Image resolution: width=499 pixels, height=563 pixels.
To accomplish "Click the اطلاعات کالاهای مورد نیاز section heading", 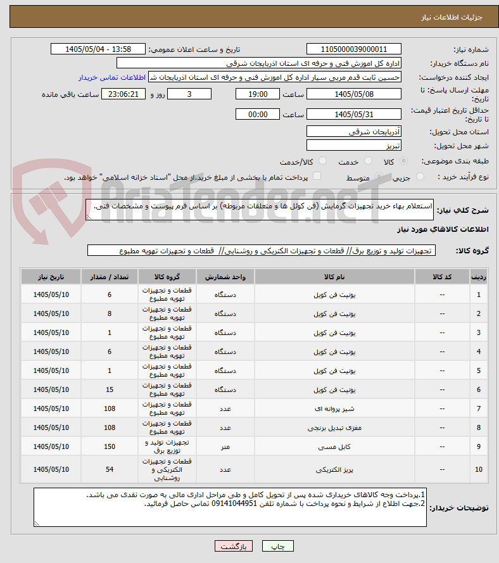I will point(443,229).
